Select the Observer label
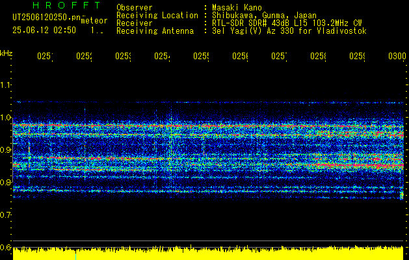This screenshot has height=260, width=409. (135, 7)
